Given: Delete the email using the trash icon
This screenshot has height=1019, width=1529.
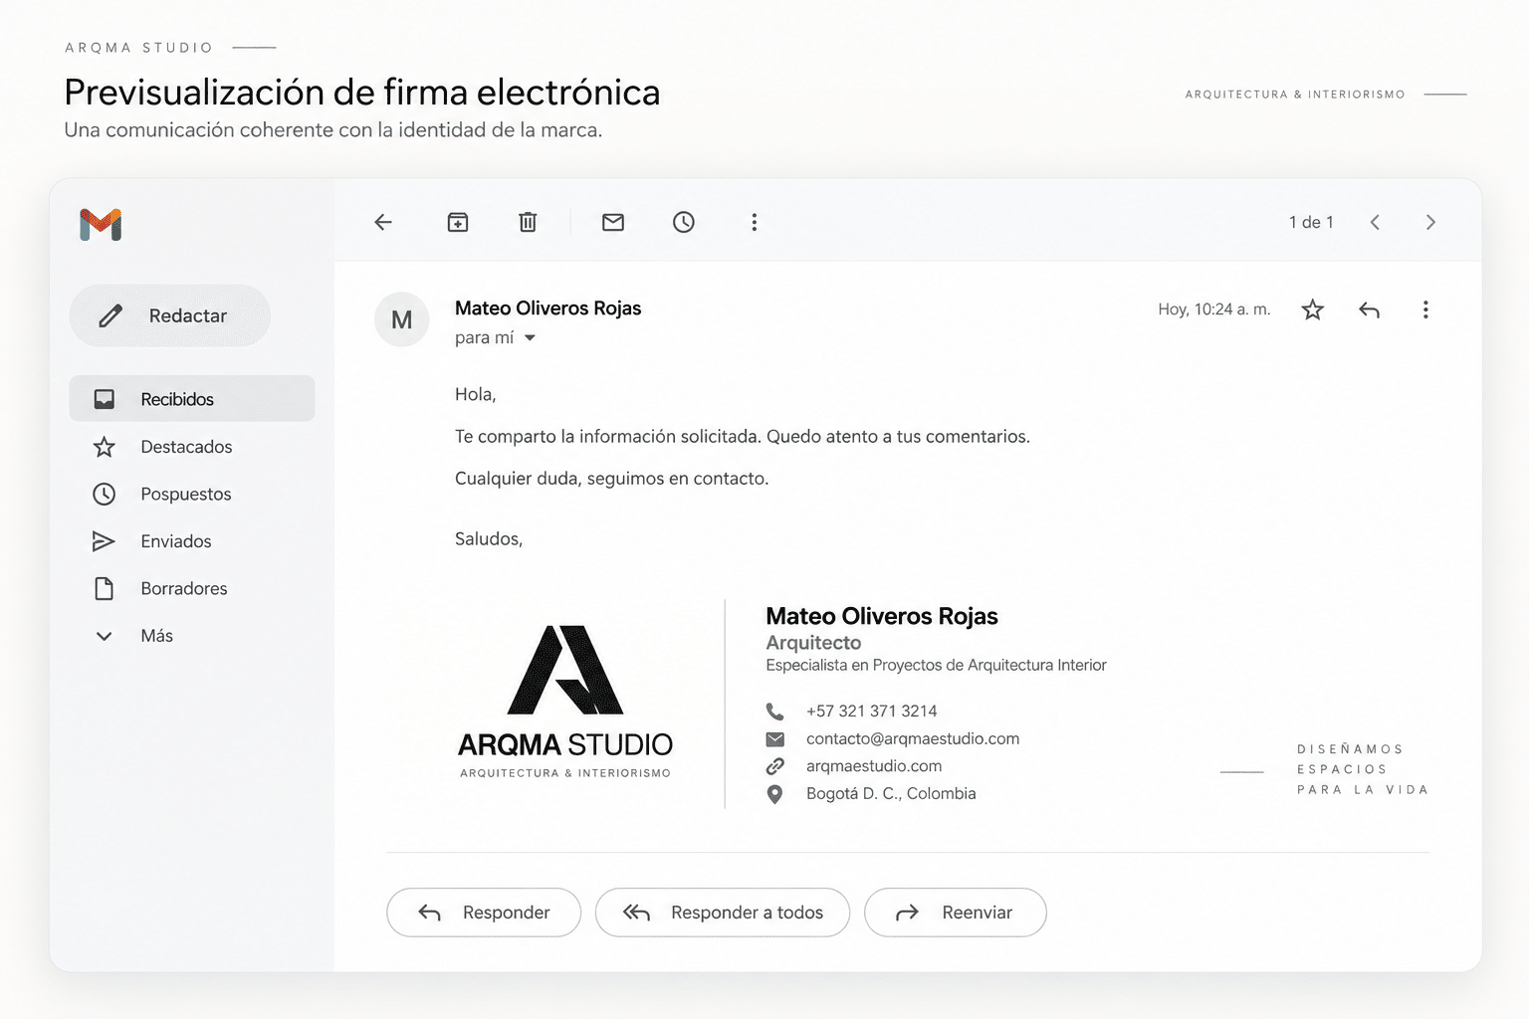Looking at the screenshot, I should (528, 222).
